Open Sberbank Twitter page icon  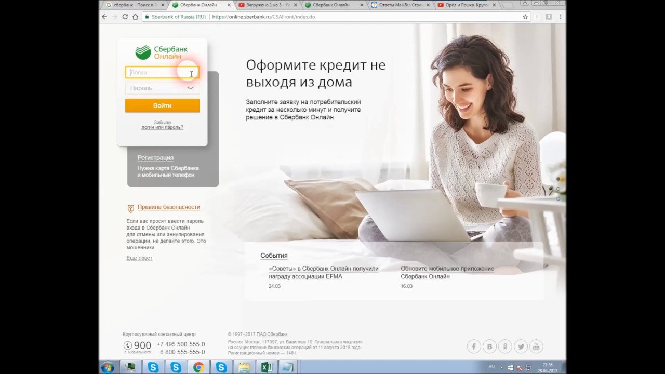pyautogui.click(x=521, y=346)
